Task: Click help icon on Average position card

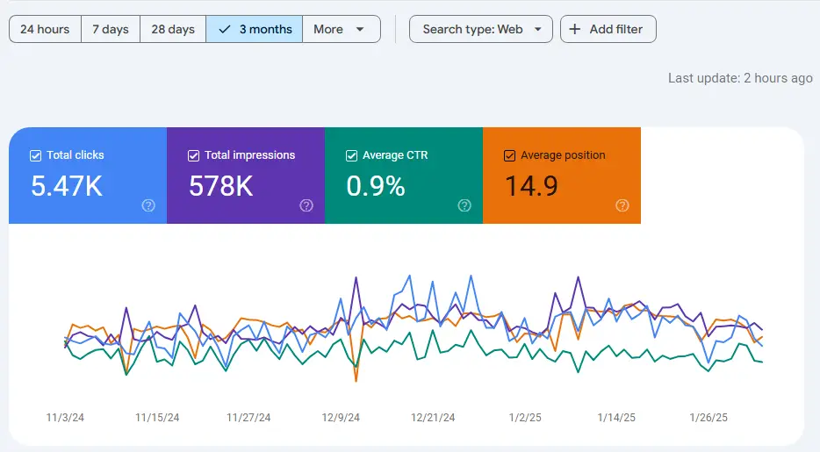Action: click(x=622, y=205)
